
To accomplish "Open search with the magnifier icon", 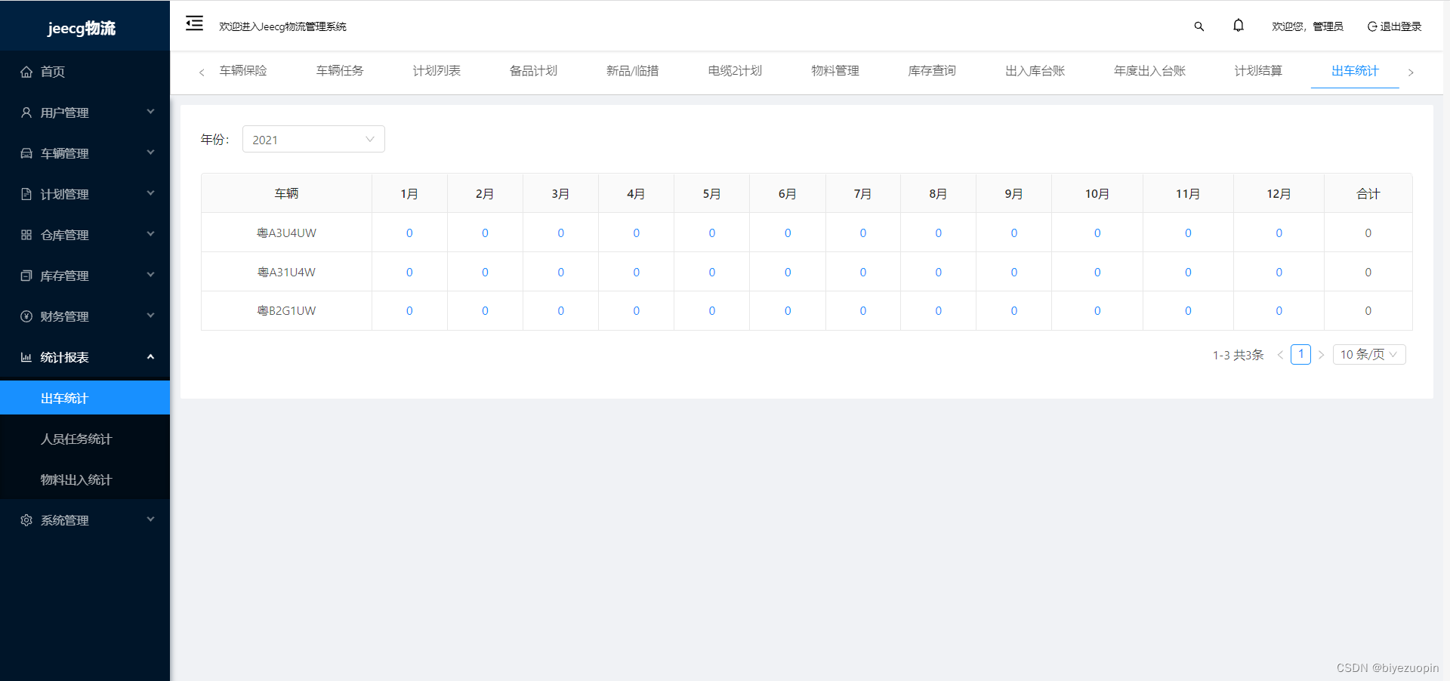I will click(x=1199, y=26).
